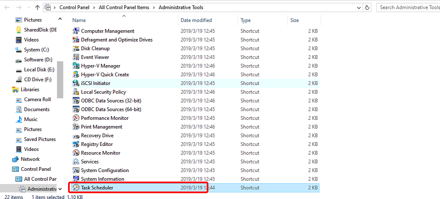Select the Performance Monitor icon
This screenshot has width=440, height=199.
(x=76, y=118)
